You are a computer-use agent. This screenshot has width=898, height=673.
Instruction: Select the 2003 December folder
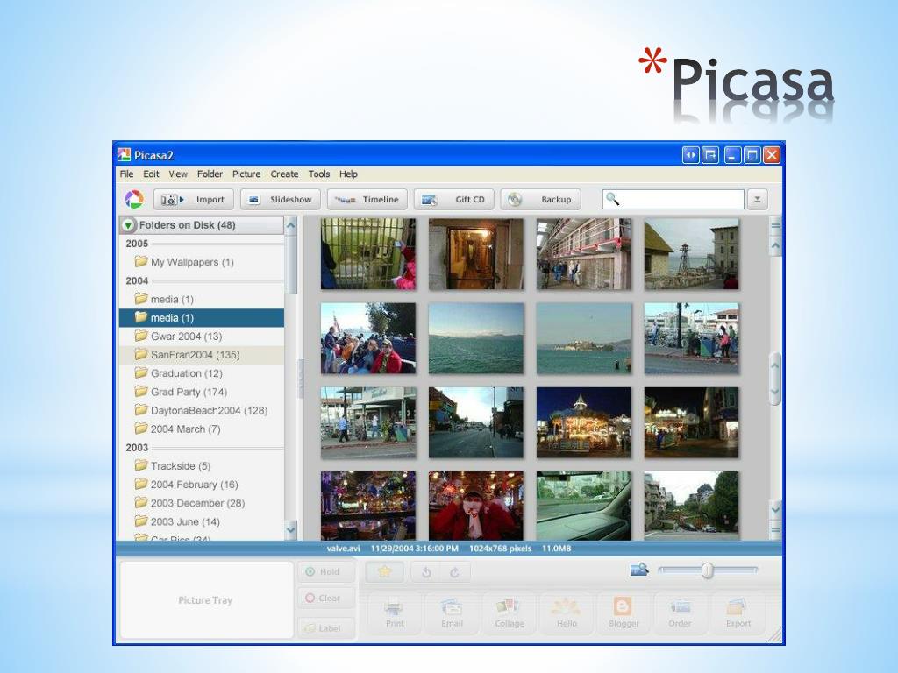point(201,503)
